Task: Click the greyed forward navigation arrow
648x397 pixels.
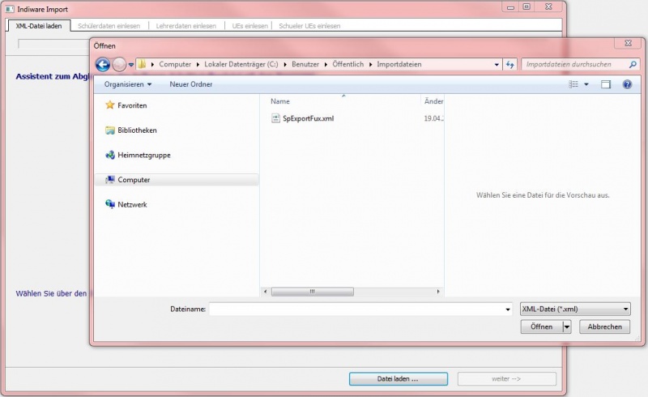Action: pyautogui.click(x=119, y=65)
